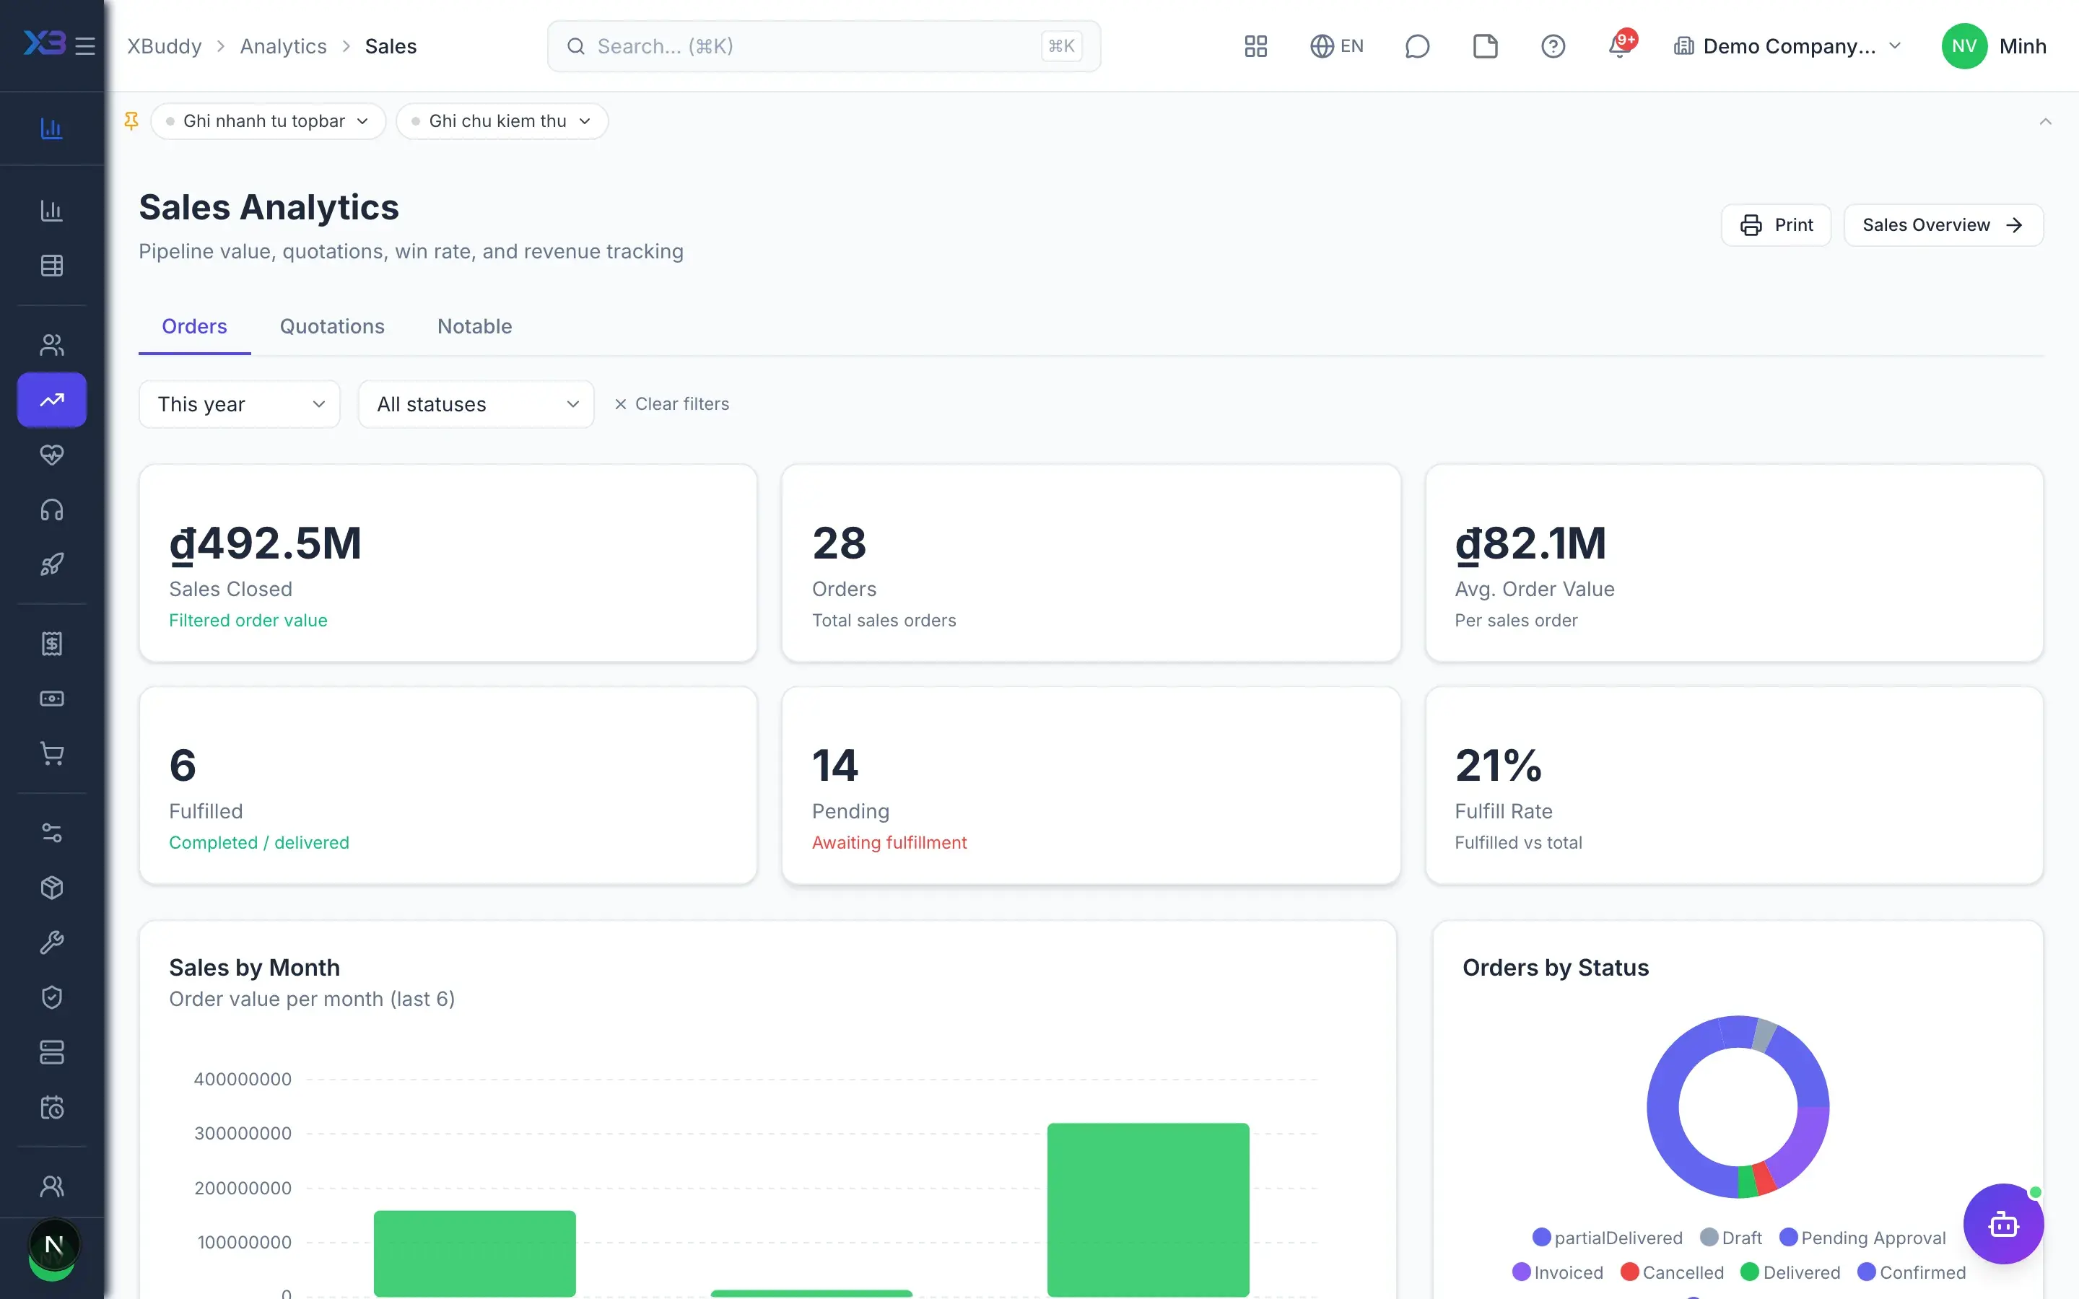Open the sliders settings sidebar icon
The image size is (2079, 1299).
point(51,833)
